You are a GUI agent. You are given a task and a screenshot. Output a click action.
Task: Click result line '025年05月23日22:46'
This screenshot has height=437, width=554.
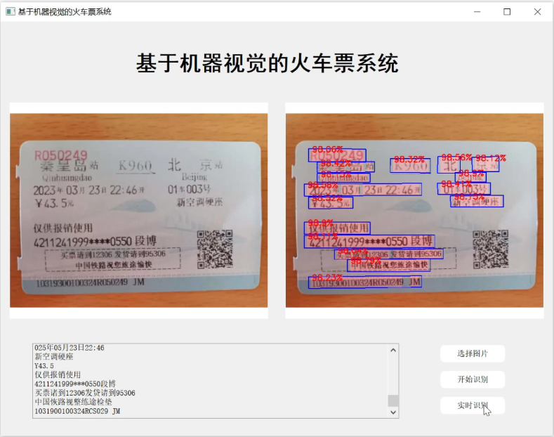(70, 348)
